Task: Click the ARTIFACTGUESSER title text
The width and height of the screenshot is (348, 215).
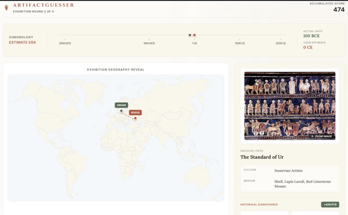Action: pyautogui.click(x=43, y=5)
